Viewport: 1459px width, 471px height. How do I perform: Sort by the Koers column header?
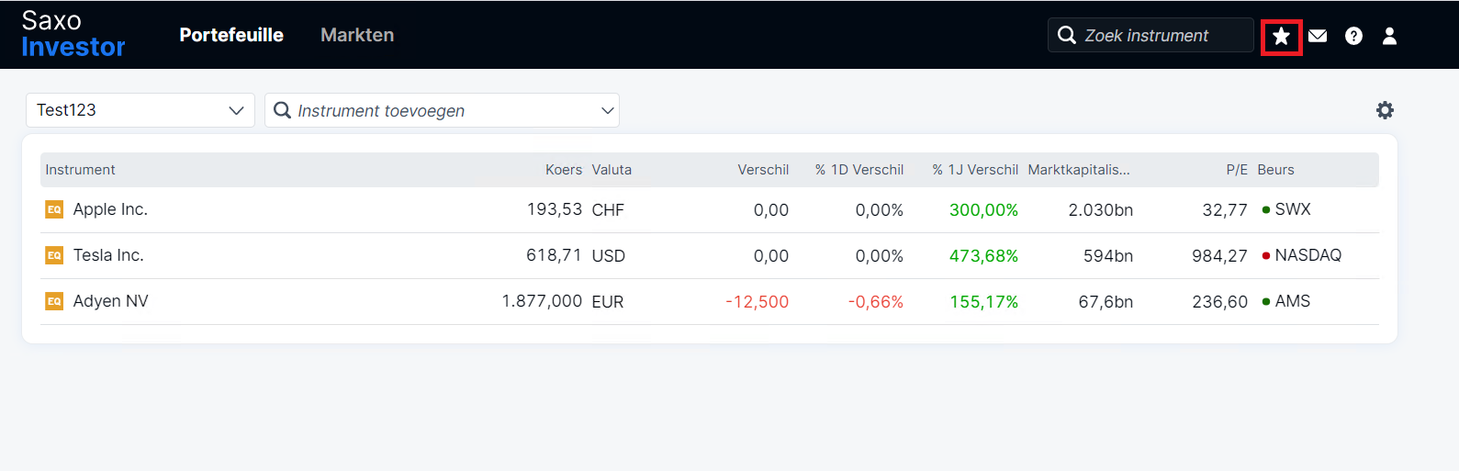point(564,170)
